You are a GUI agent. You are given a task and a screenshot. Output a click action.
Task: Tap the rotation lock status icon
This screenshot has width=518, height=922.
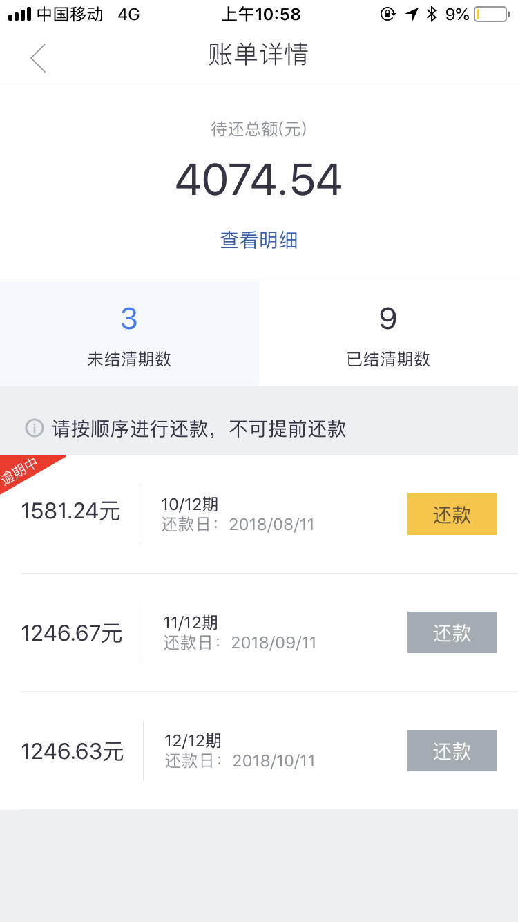(x=387, y=14)
